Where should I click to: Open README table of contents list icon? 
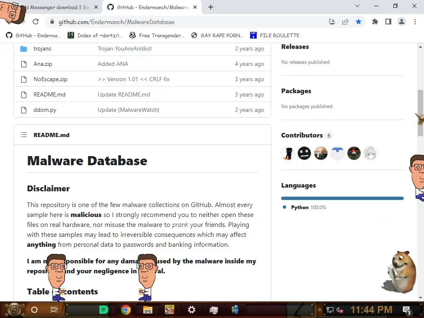24,135
